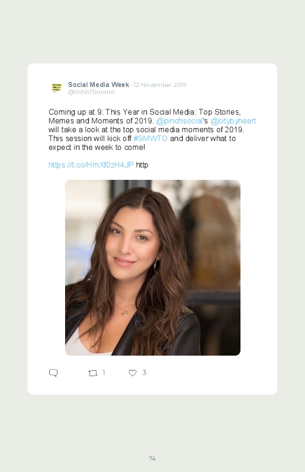The width and height of the screenshot is (305, 472).
Task: Follow the https://t.co/HmXf0zH4JP link
Action: (91, 165)
